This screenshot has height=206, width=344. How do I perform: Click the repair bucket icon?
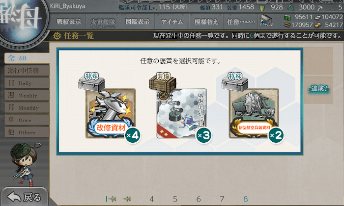click(262, 8)
